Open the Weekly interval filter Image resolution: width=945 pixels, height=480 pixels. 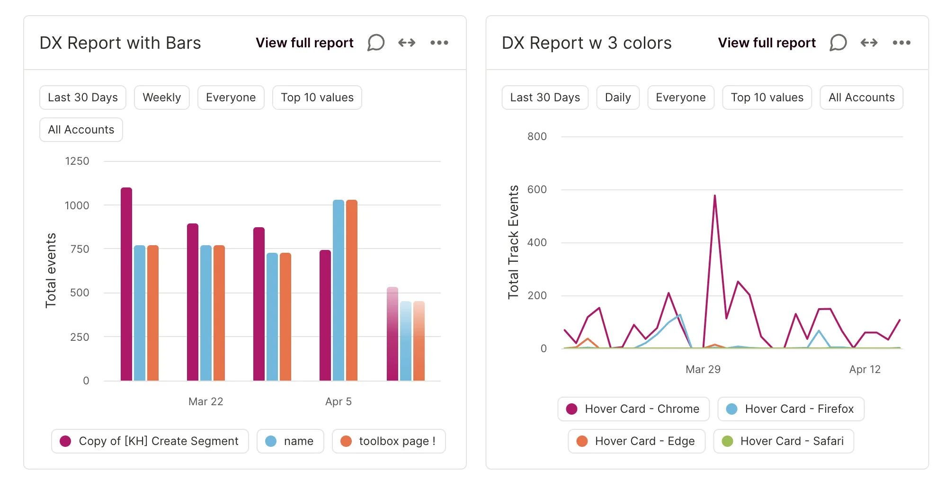point(162,98)
